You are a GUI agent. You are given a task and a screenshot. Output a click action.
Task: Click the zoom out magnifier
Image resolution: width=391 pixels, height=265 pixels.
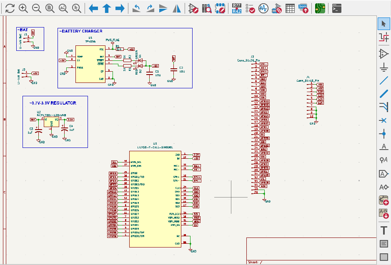click(36, 8)
